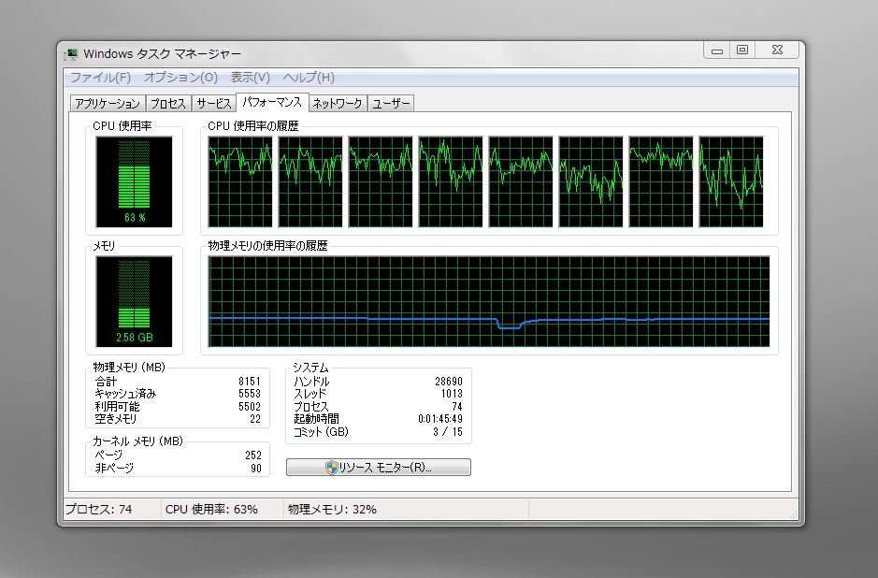Screen dimensions: 878x578
Task: Switch to the ネットワーク tab
Action: click(338, 104)
